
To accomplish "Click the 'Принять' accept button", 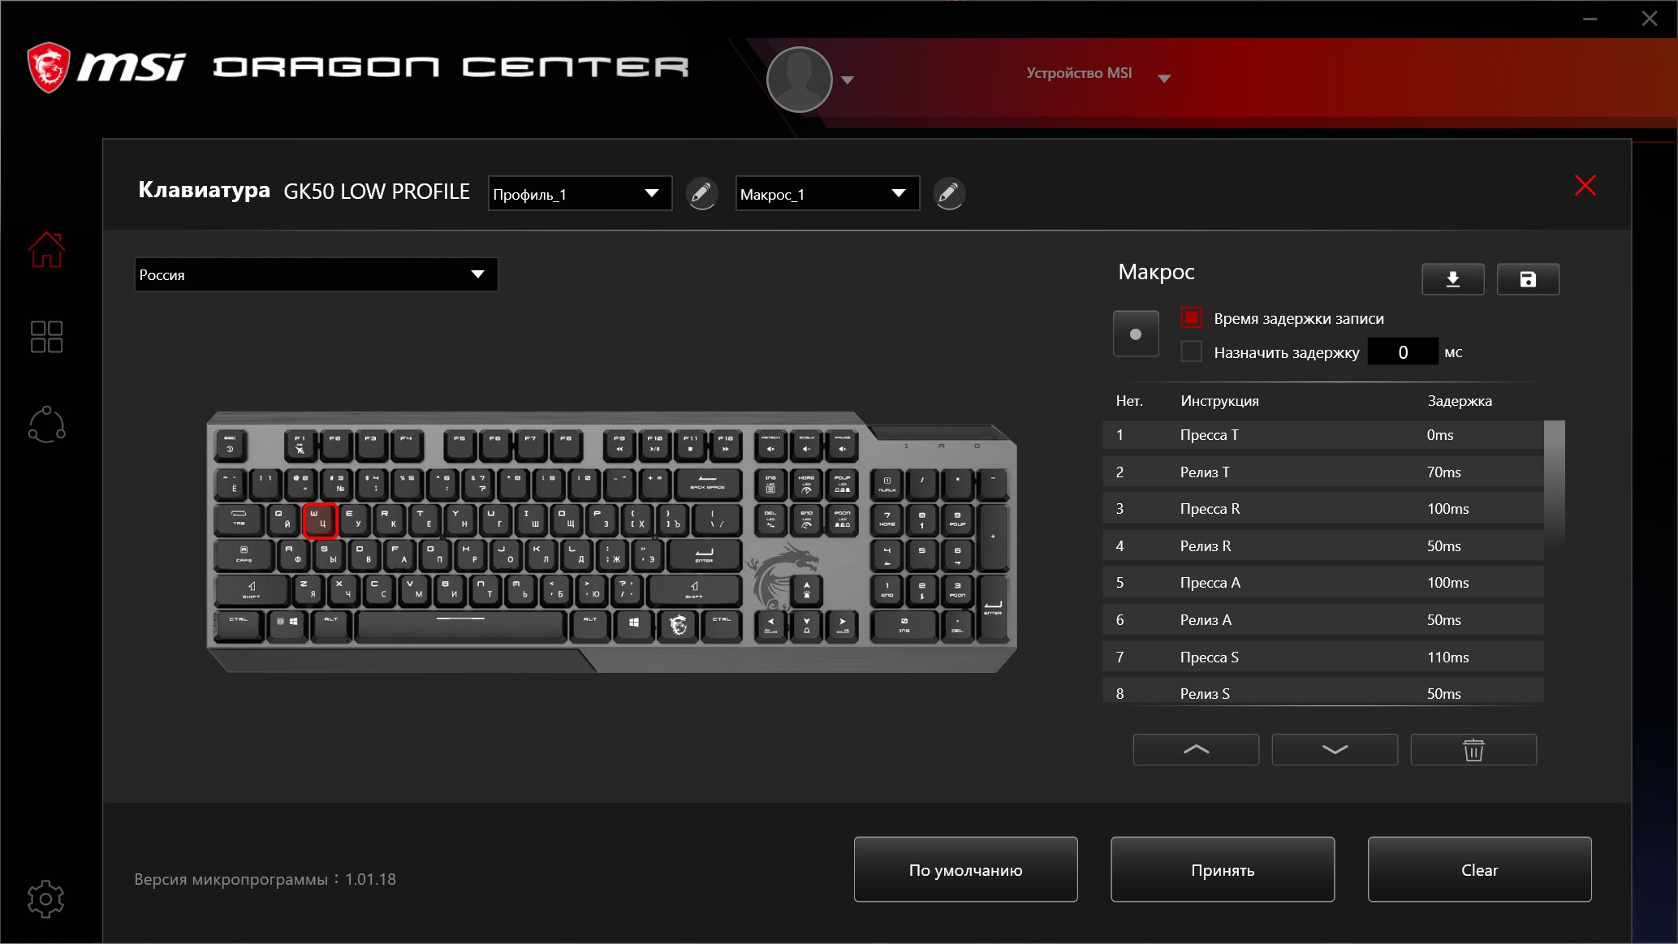I will point(1223,870).
